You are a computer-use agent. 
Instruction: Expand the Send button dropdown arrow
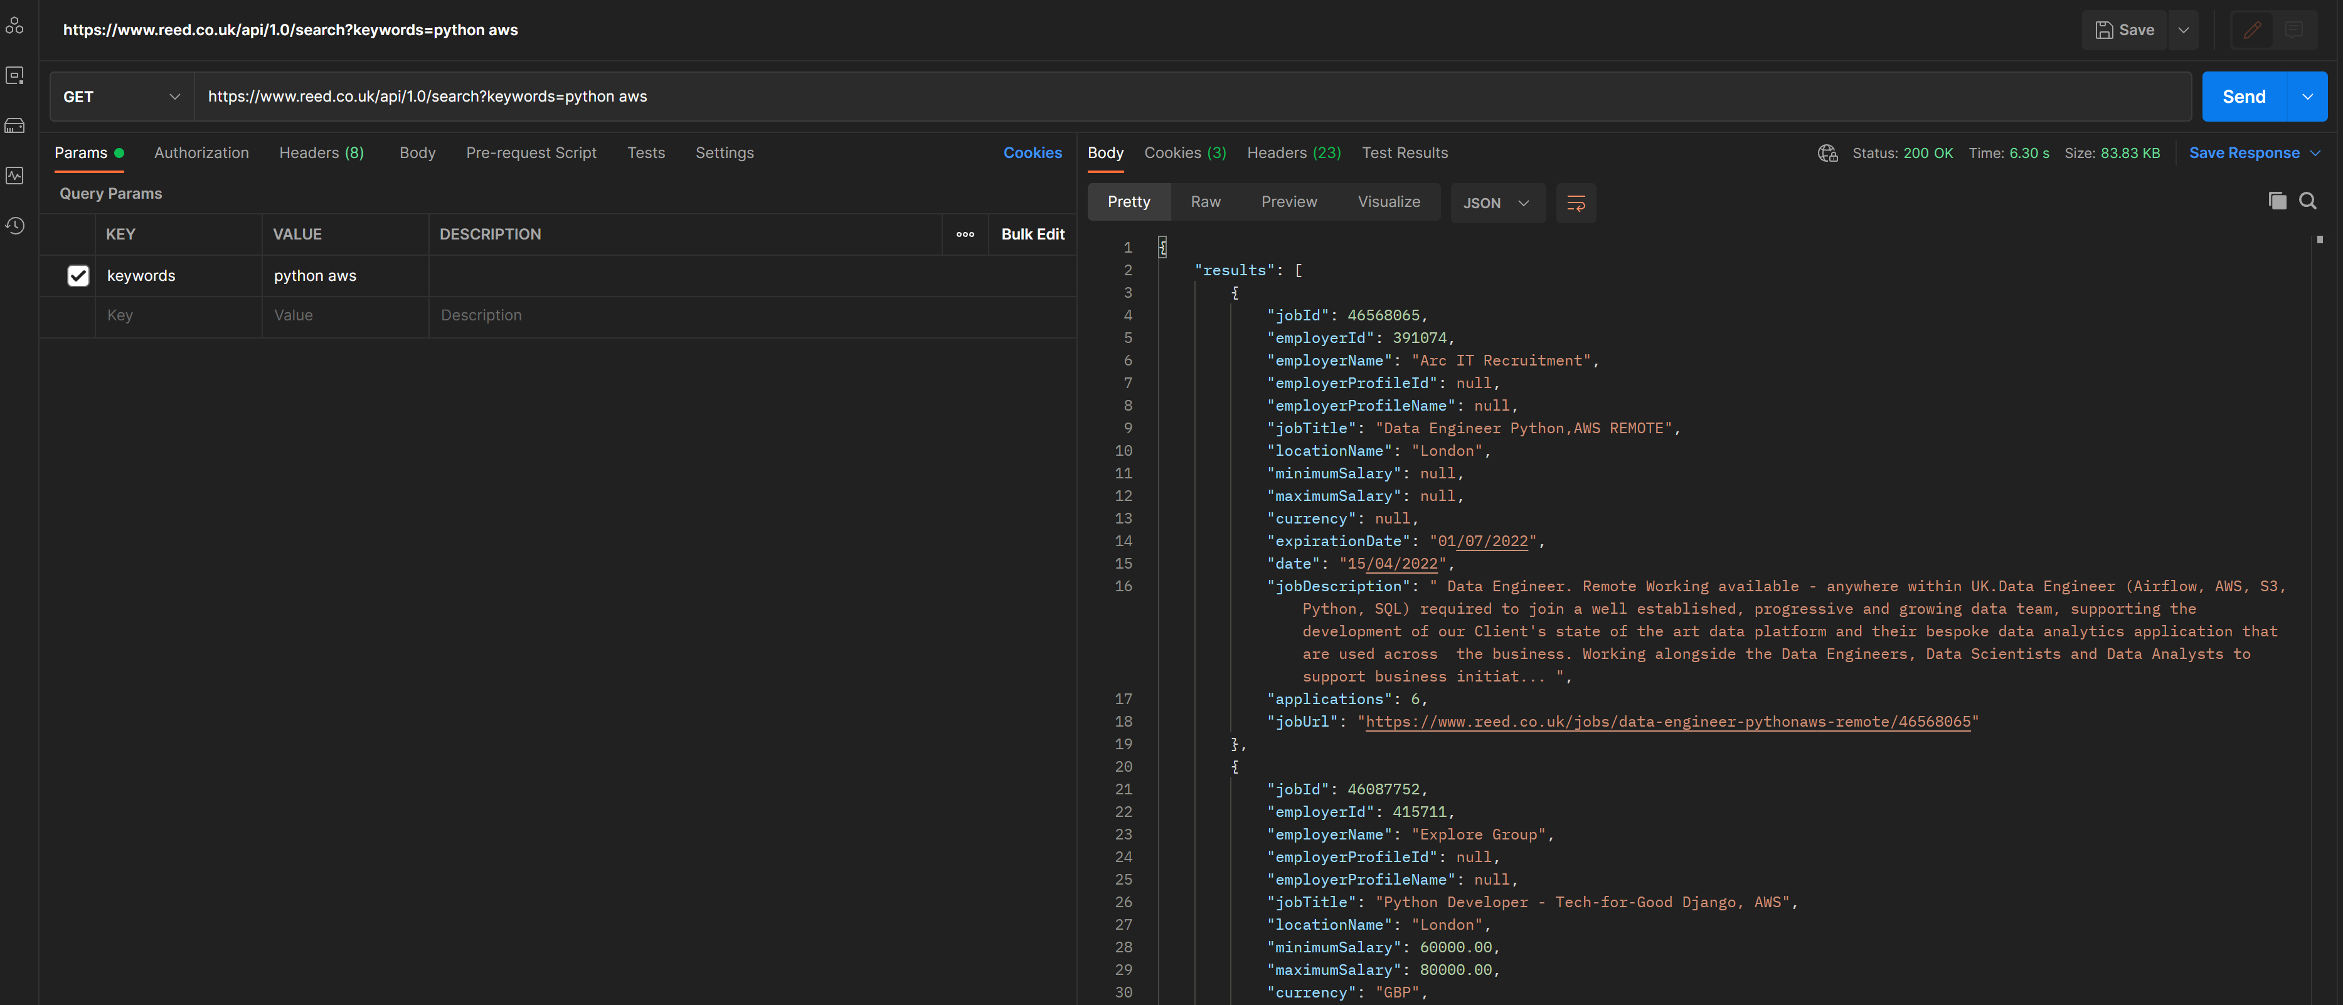2307,97
